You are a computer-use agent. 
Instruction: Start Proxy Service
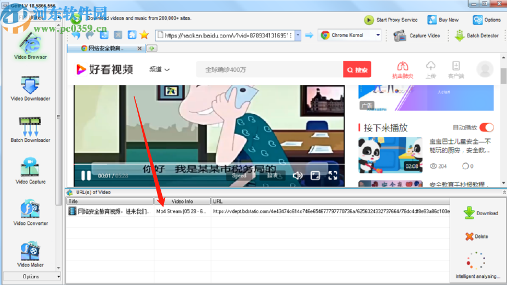[x=391, y=20]
